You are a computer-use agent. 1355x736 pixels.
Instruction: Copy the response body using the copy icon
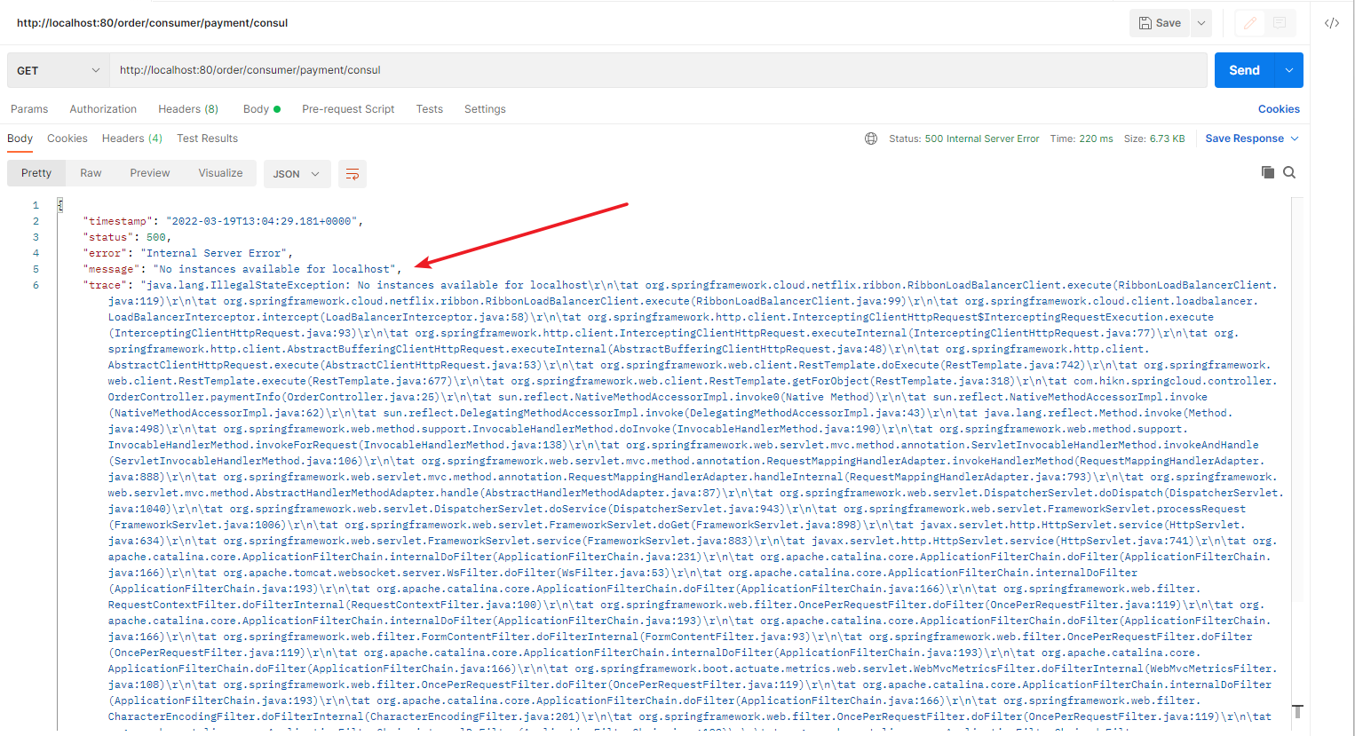pyautogui.click(x=1268, y=171)
